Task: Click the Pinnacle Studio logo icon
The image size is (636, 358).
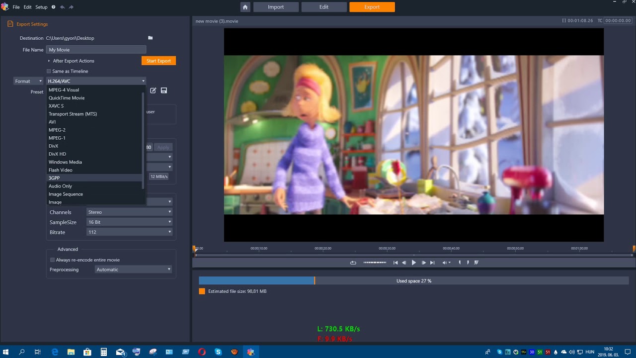Action: point(5,7)
